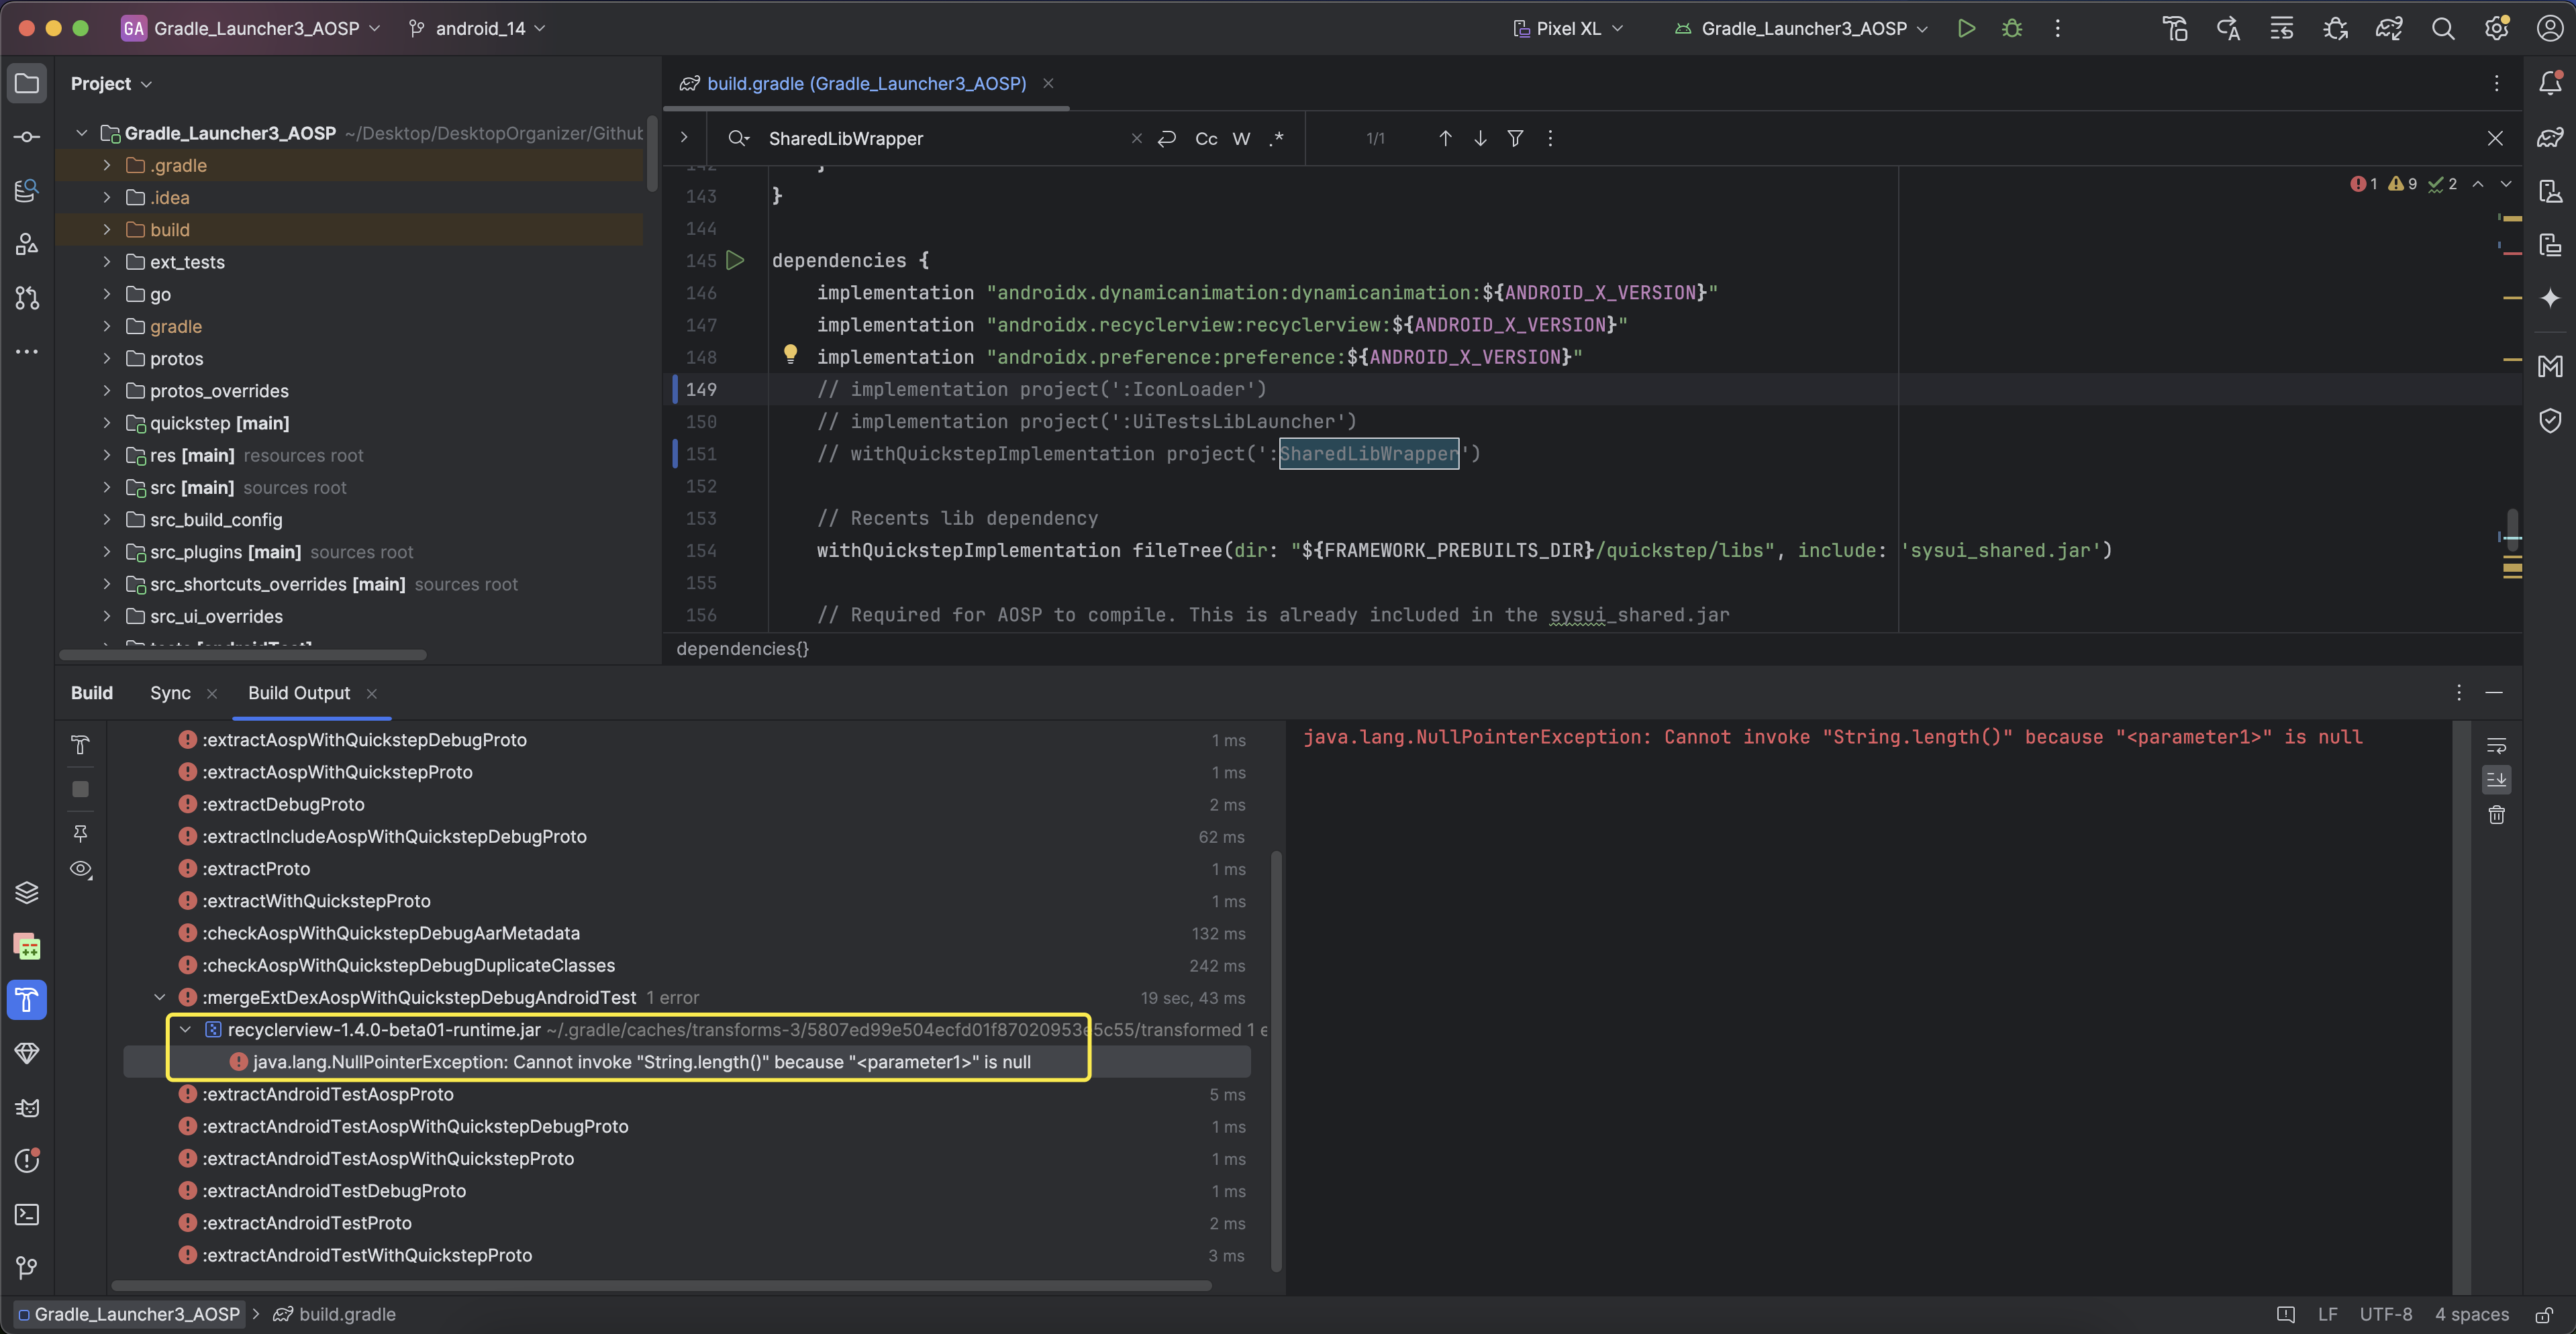
Task: Click LF line separator in status bar
Action: click(x=2328, y=1314)
